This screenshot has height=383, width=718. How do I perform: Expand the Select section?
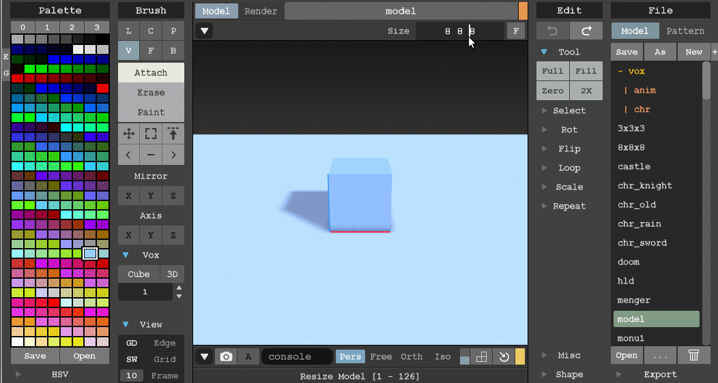(x=545, y=110)
